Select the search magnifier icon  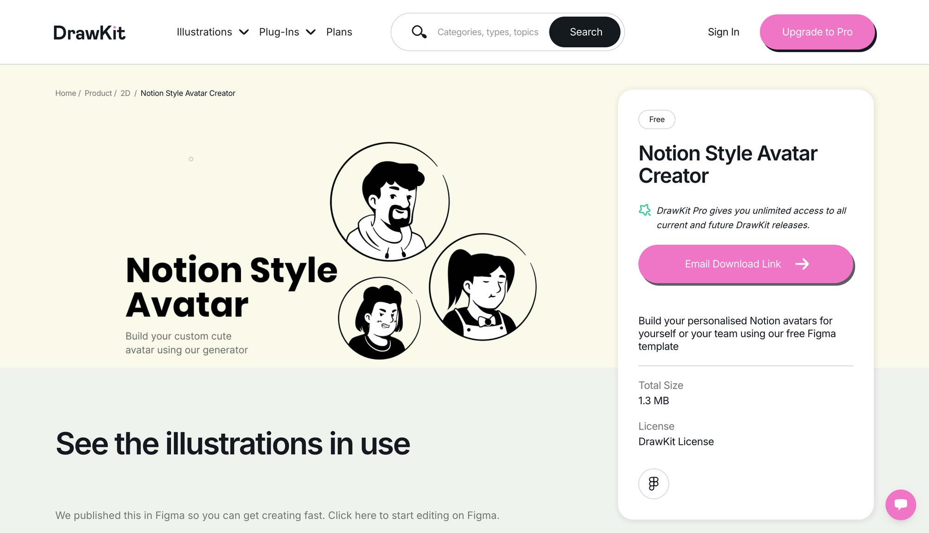[x=419, y=32]
